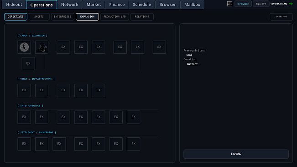Click the Settlement / Laundering section header
This screenshot has height=167, width=297.
coord(37,132)
